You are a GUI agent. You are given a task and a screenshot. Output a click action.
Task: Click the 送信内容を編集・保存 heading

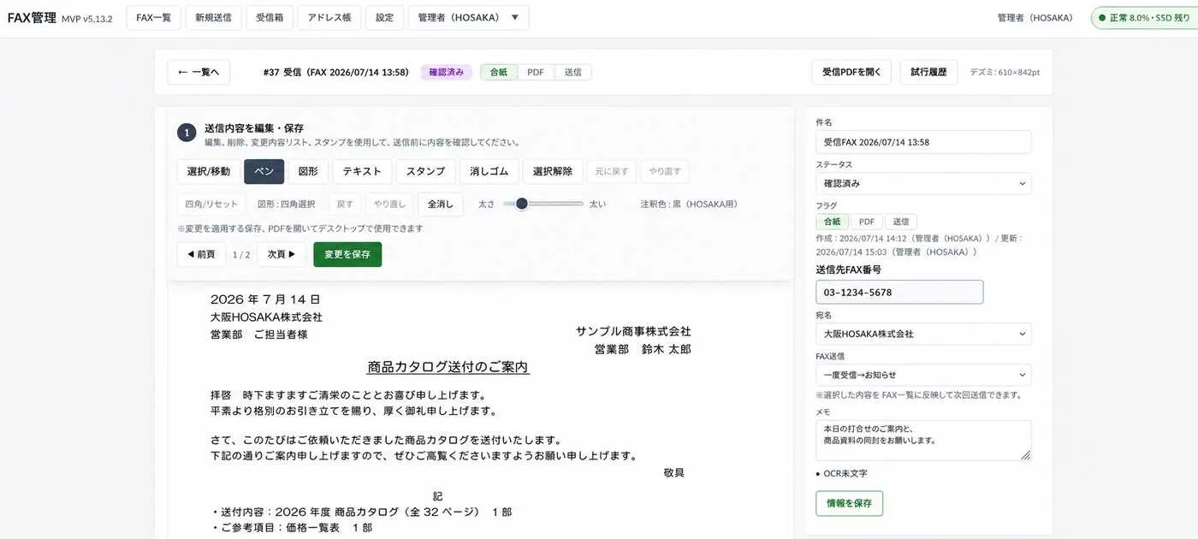(x=254, y=128)
